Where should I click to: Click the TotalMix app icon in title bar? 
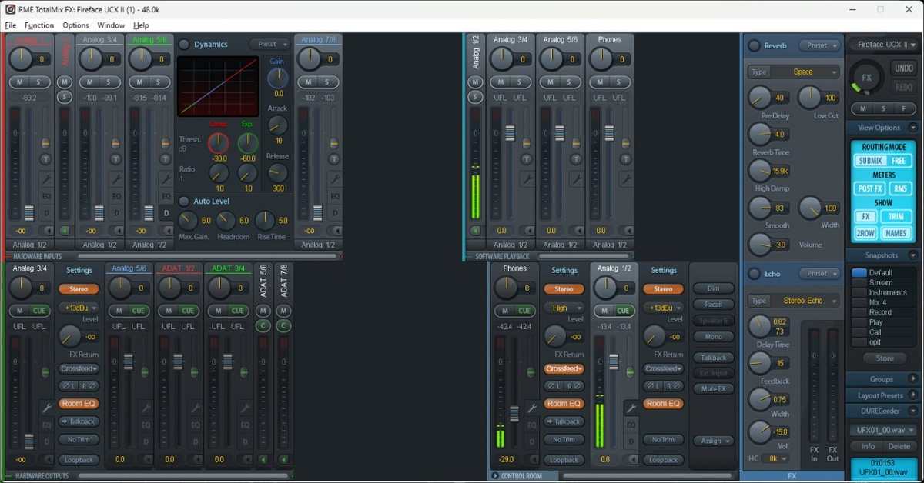tap(10, 9)
